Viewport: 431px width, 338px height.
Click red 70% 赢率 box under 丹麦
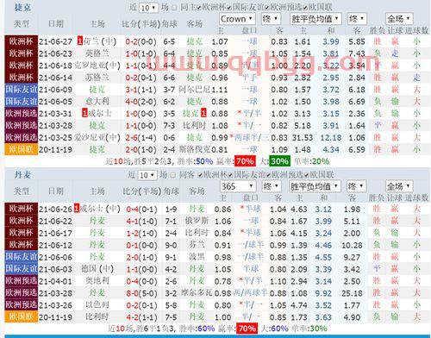pyautogui.click(x=247, y=329)
